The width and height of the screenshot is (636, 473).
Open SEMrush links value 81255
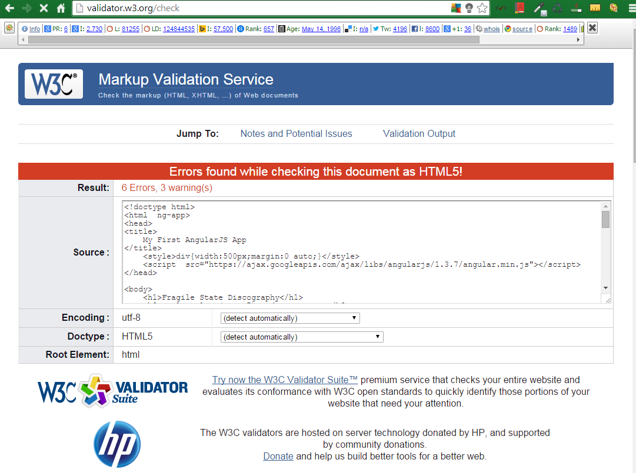[x=131, y=29]
